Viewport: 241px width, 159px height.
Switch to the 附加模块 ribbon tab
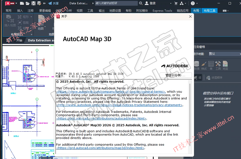[x=142, y=11]
